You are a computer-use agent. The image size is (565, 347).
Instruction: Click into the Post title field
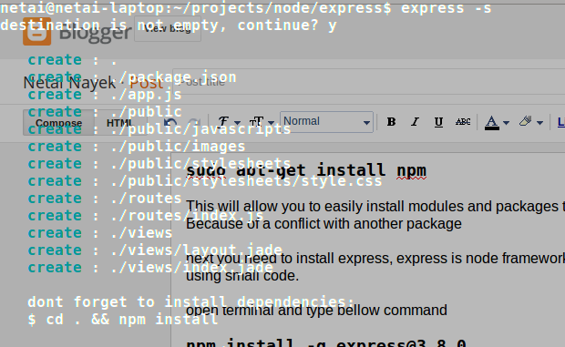[x=368, y=82]
